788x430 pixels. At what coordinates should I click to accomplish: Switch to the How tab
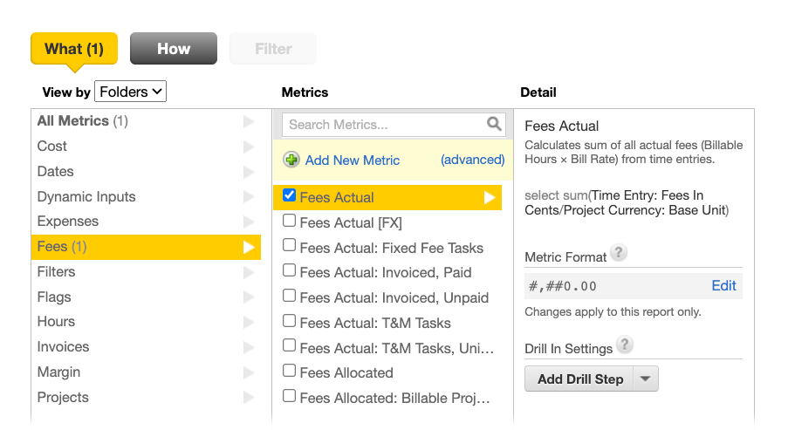click(174, 49)
